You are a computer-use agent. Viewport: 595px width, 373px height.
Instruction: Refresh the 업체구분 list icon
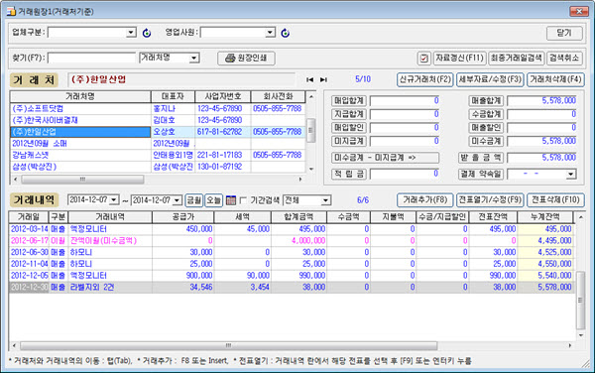point(147,33)
